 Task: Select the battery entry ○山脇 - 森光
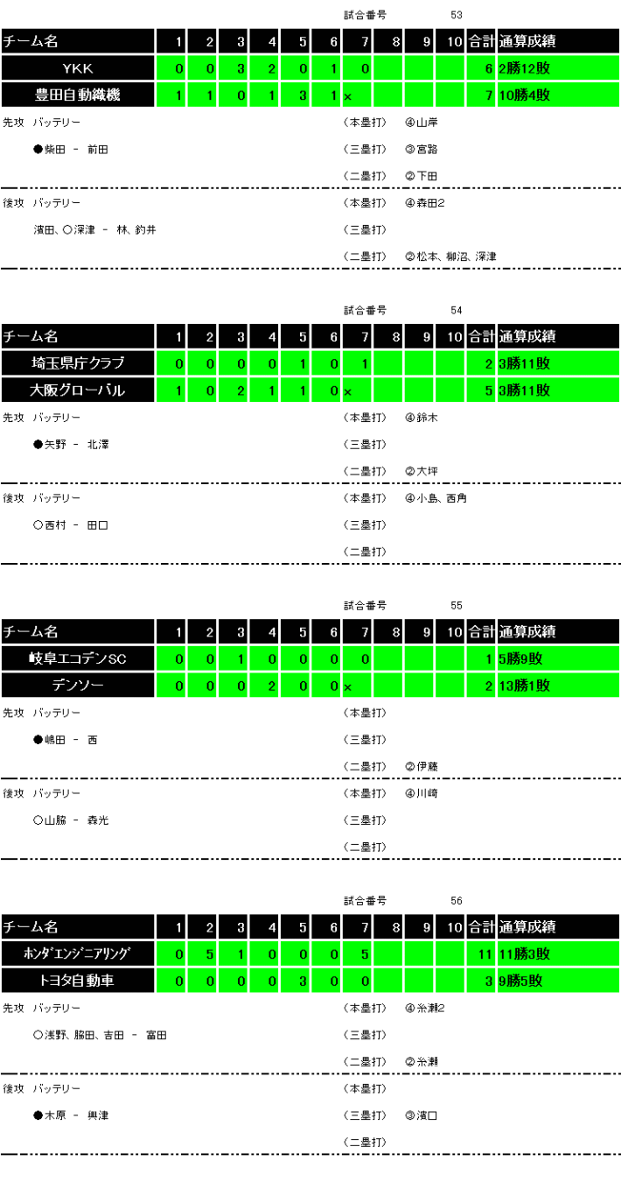(71, 820)
